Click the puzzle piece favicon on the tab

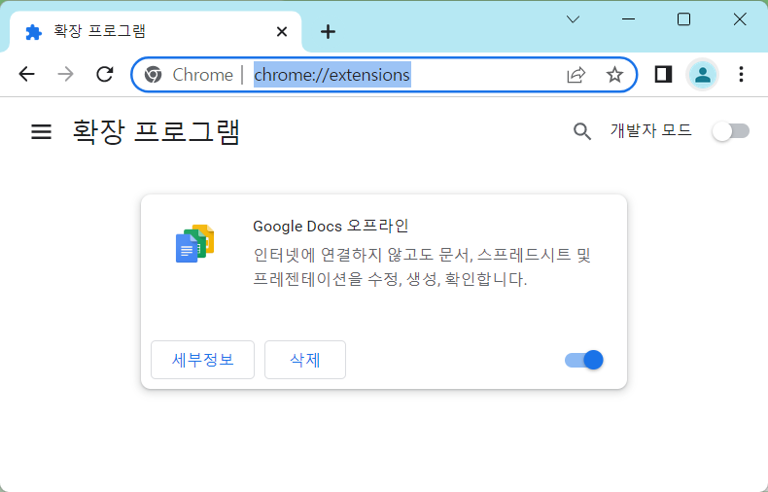point(33,32)
